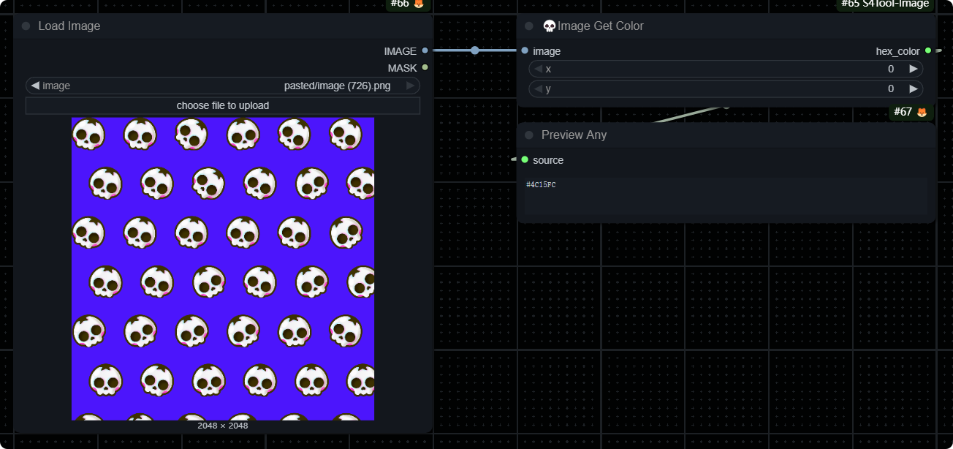Click the Load Image node title

tap(69, 26)
